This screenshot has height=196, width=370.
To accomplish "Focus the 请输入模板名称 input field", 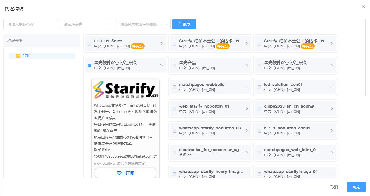I will coord(31,24).
